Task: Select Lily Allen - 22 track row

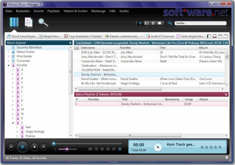Action: tap(150, 52)
